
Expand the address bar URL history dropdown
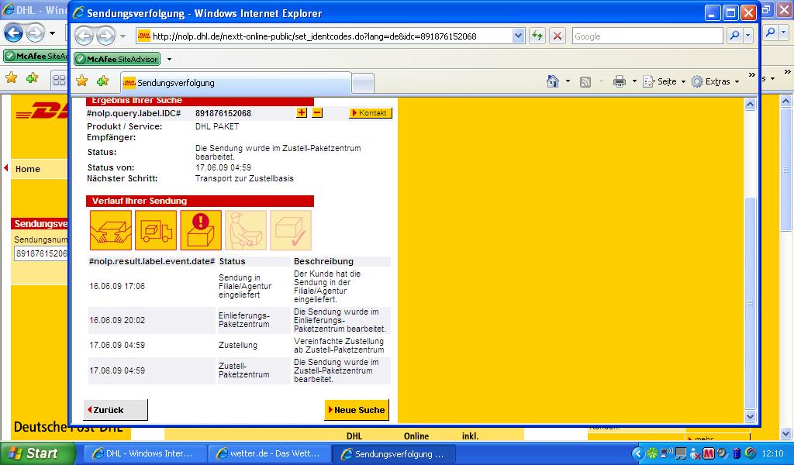click(x=518, y=36)
